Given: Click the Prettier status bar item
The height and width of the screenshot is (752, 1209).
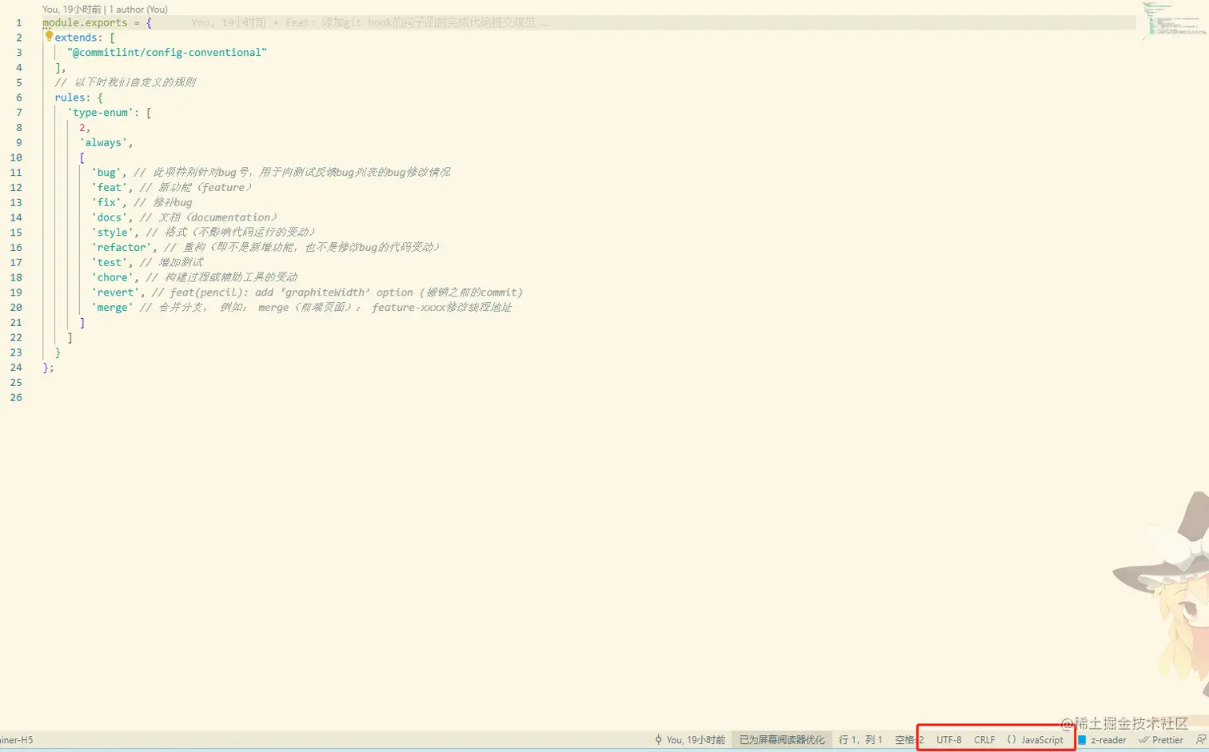Looking at the screenshot, I should click(1161, 740).
